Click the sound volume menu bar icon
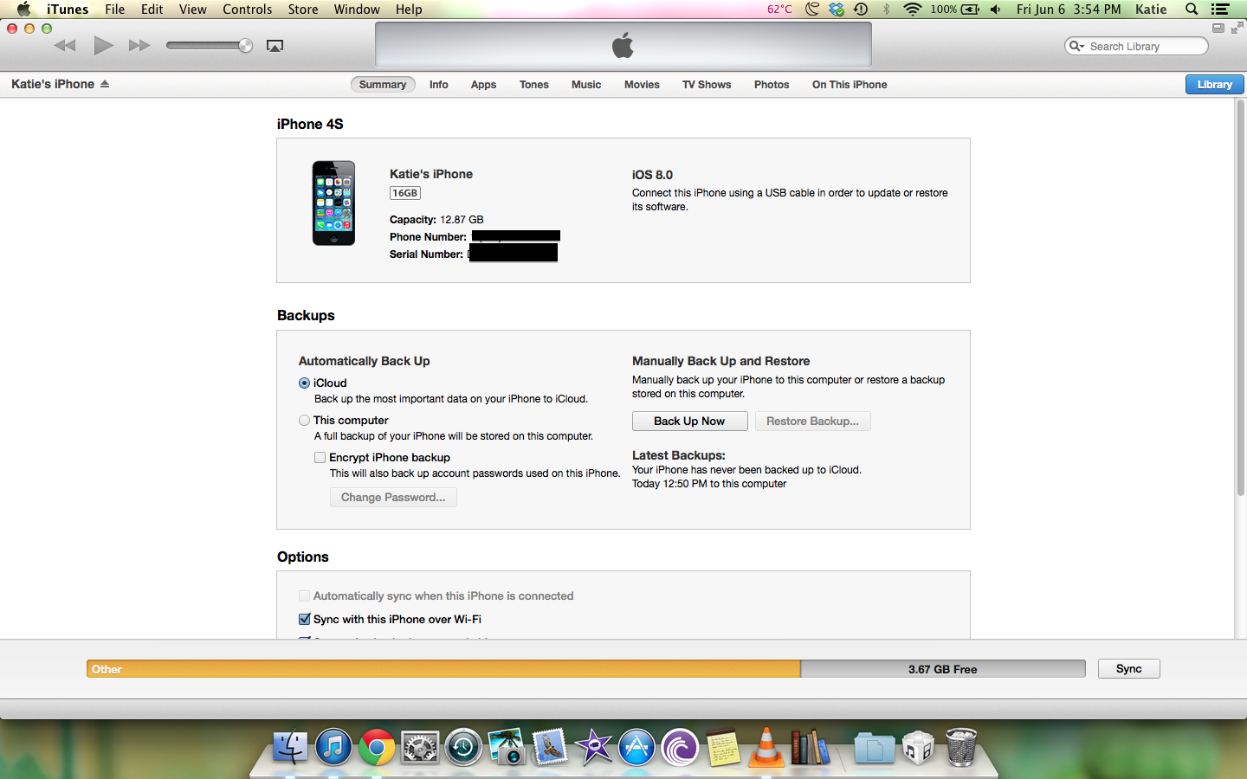The image size is (1247, 779). [996, 10]
